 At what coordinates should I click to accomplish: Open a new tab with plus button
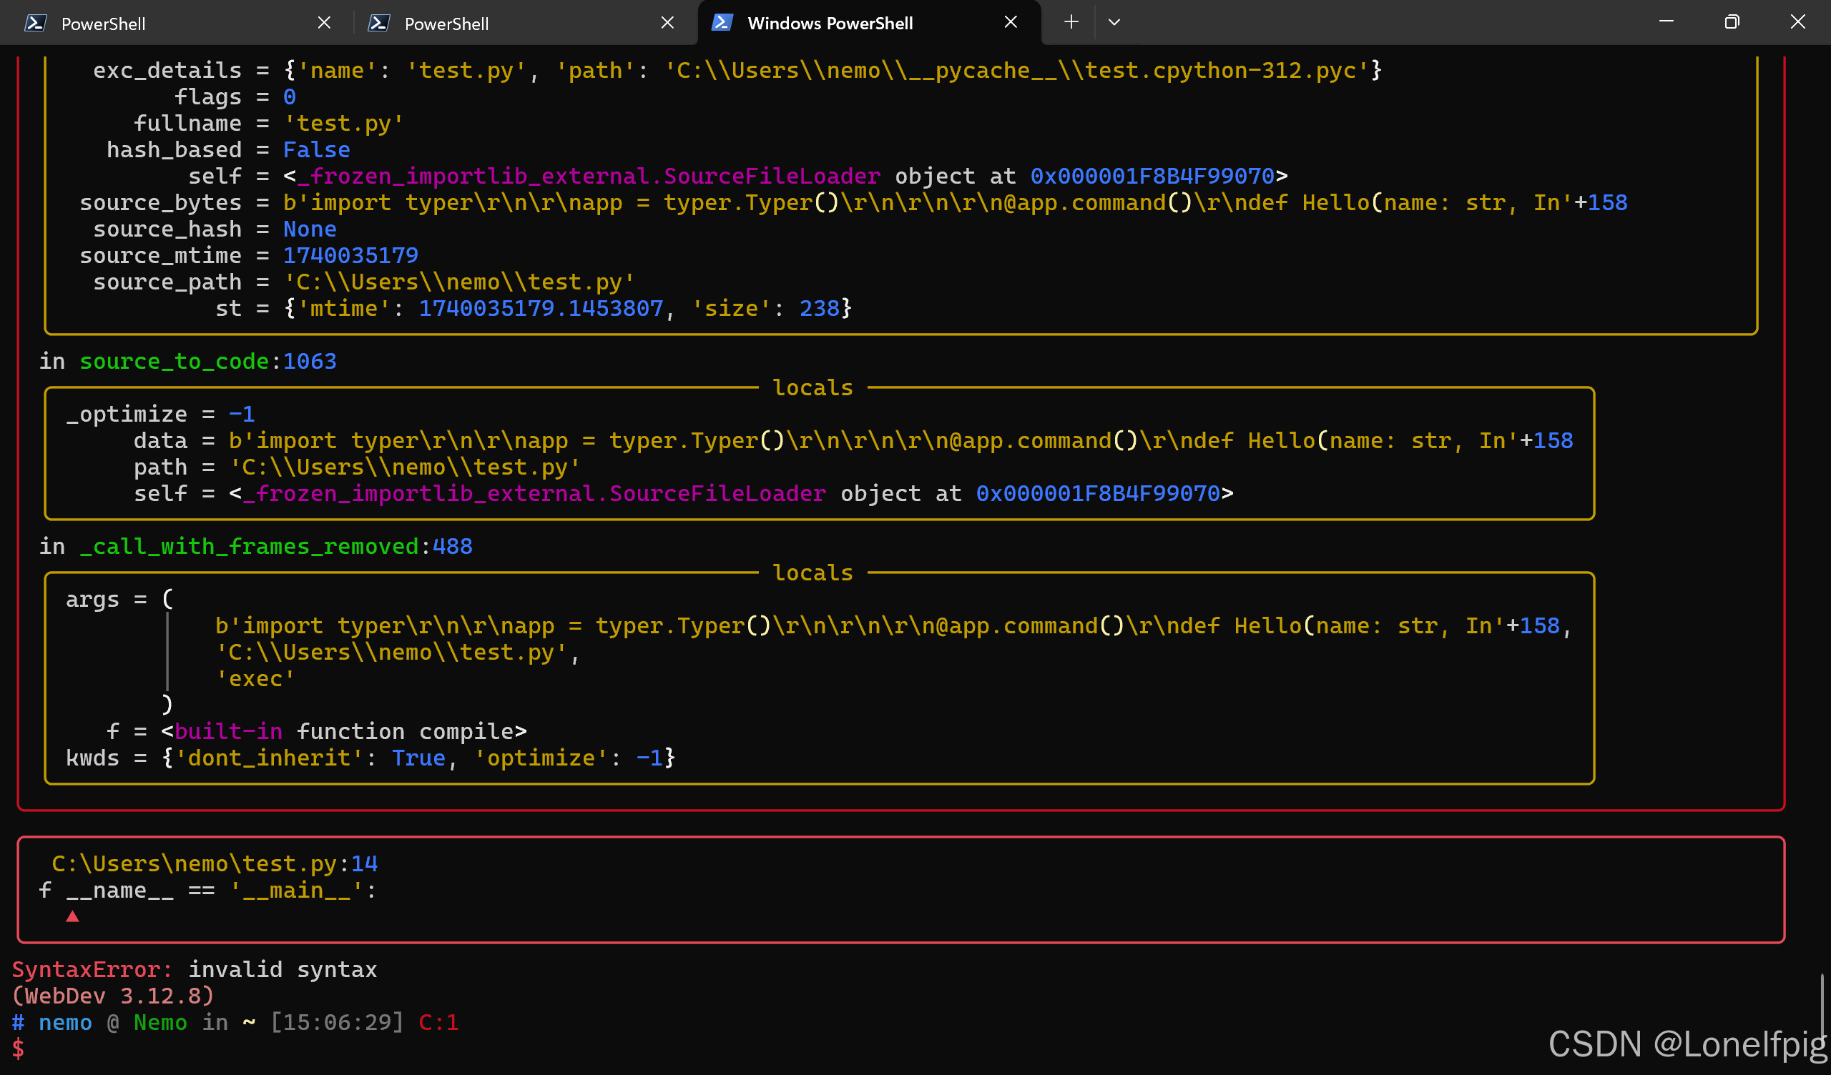1070,23
